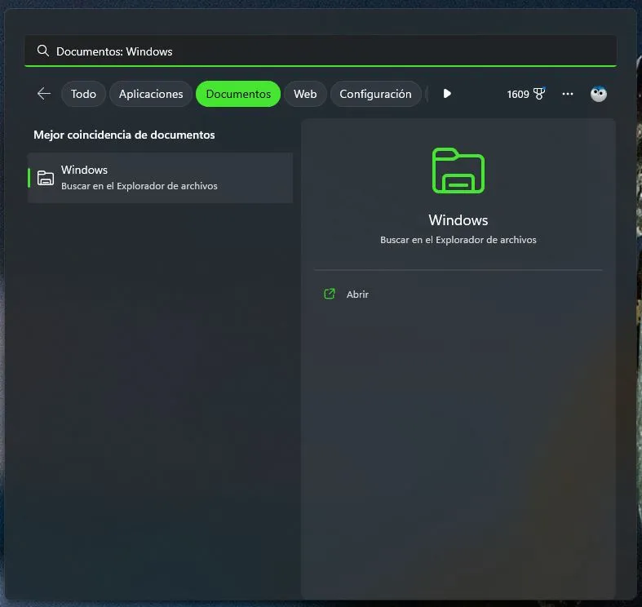Click the user profile avatar
Image resolution: width=642 pixels, height=607 pixels.
pos(598,94)
